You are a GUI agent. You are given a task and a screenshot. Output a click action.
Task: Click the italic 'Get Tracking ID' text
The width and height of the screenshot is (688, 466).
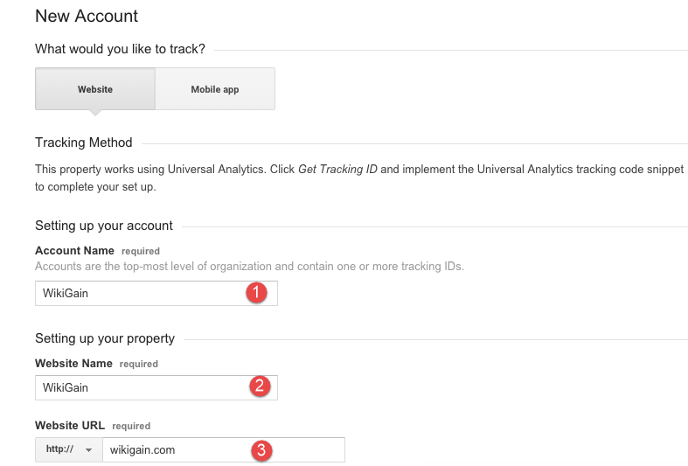337,170
